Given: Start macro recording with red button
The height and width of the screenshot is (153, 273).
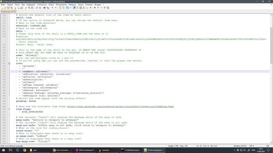Looking at the screenshot, I should tap(95, 8).
